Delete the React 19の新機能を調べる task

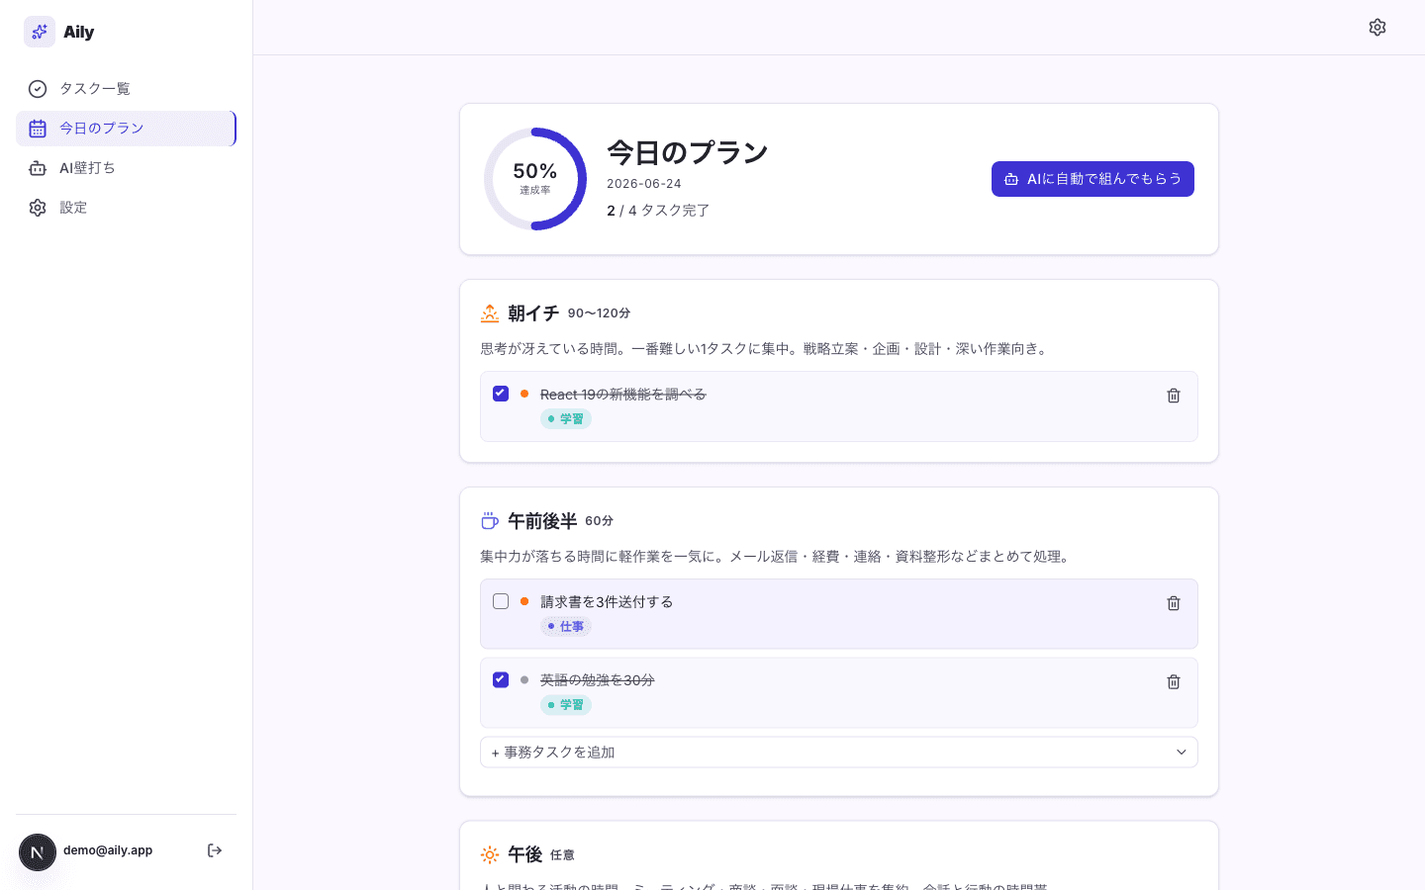[x=1174, y=396]
